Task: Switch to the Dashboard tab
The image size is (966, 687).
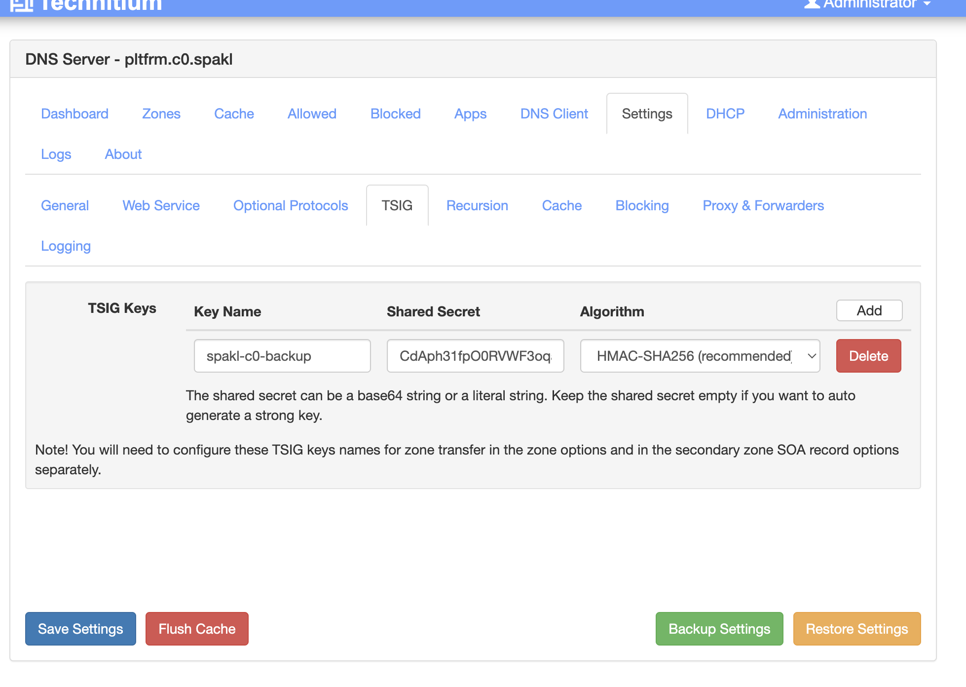Action: [x=74, y=114]
